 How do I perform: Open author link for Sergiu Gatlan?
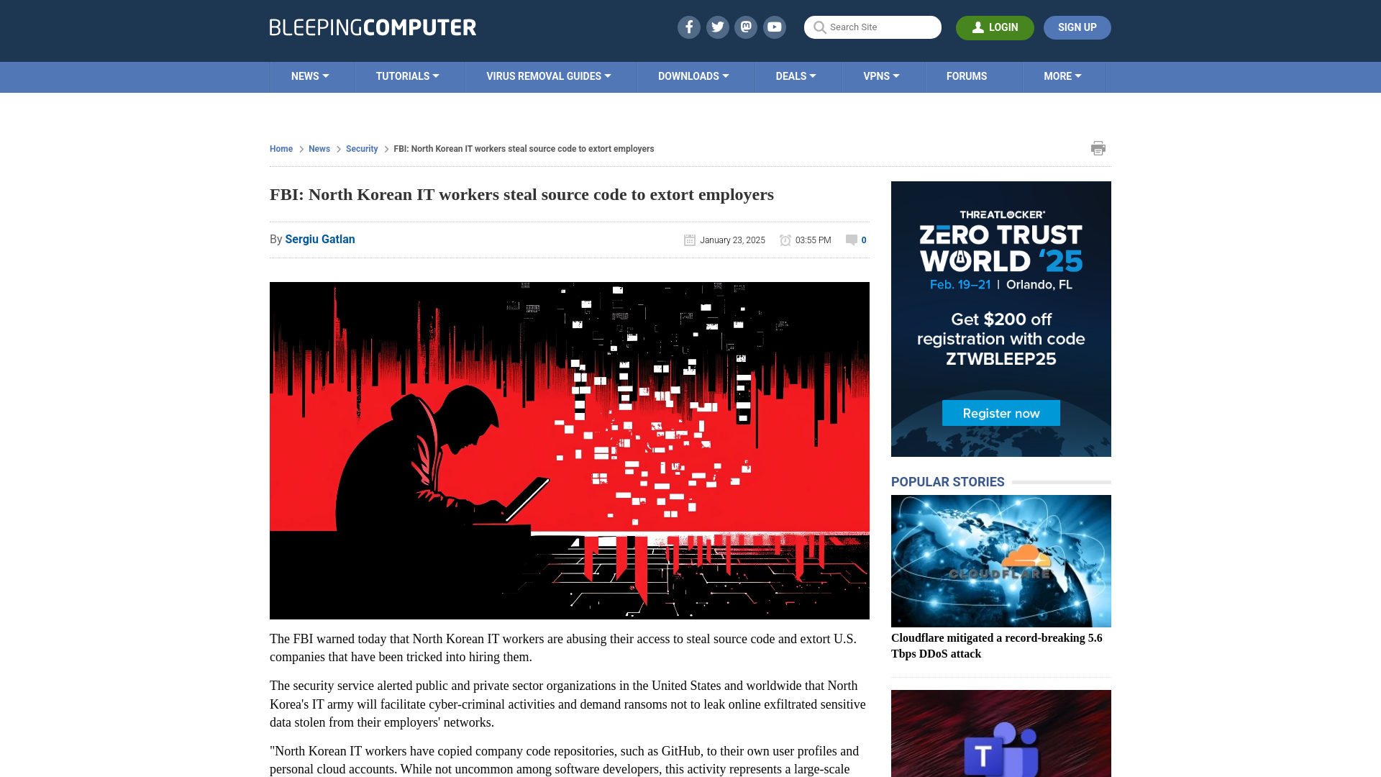[319, 239]
